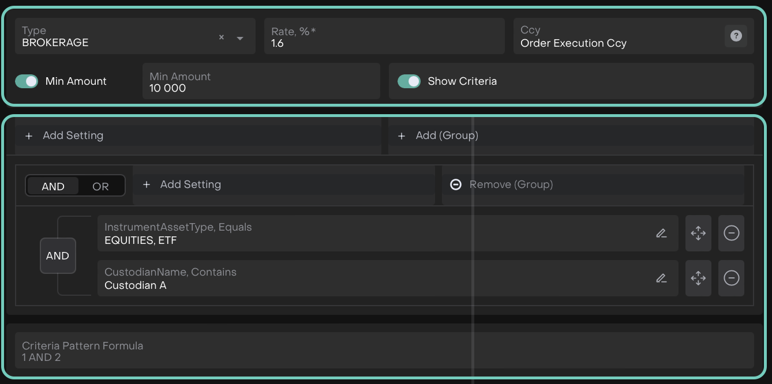Turn off the Show Criteria toggle

coord(409,81)
